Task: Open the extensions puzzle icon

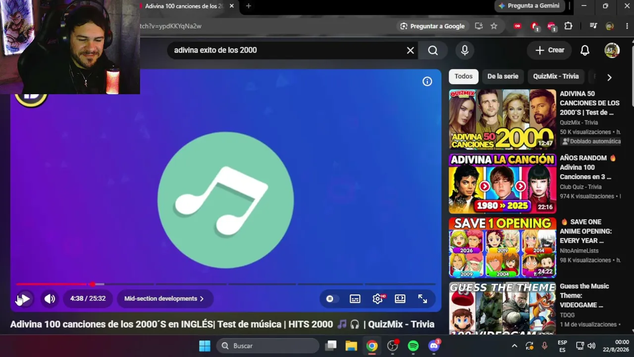Action: pyautogui.click(x=568, y=26)
